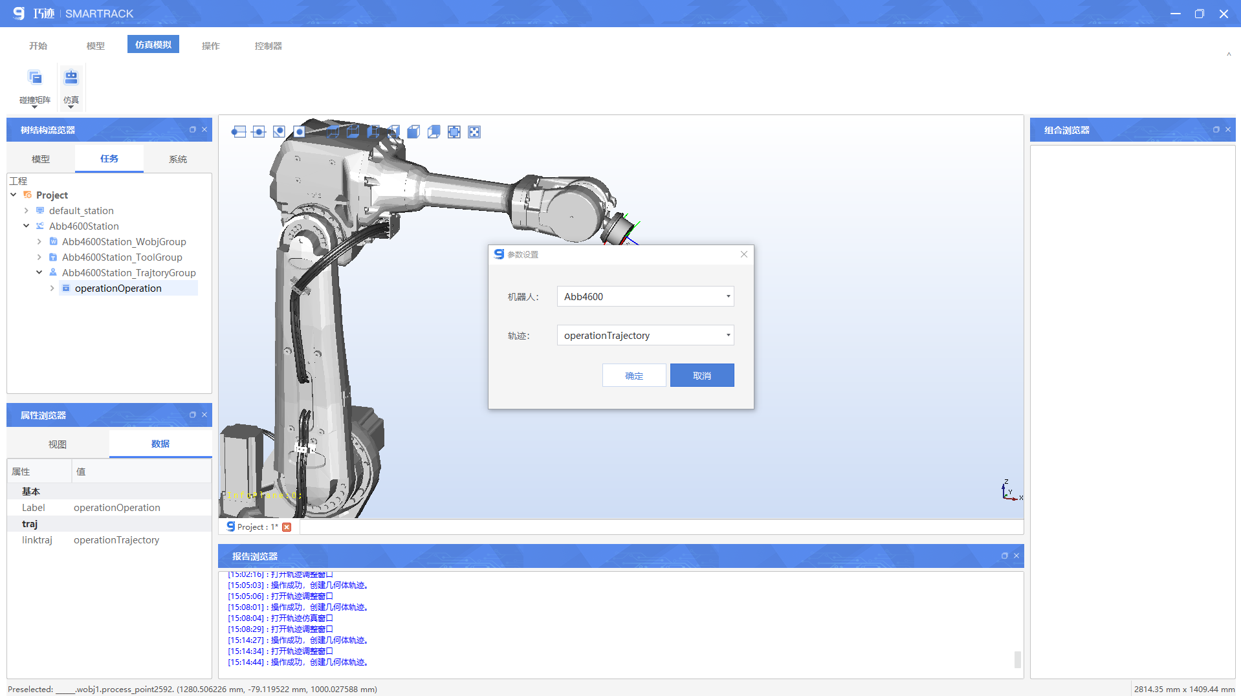
Task: Click the report browser scrollbar thumb
Action: (x=1018, y=660)
